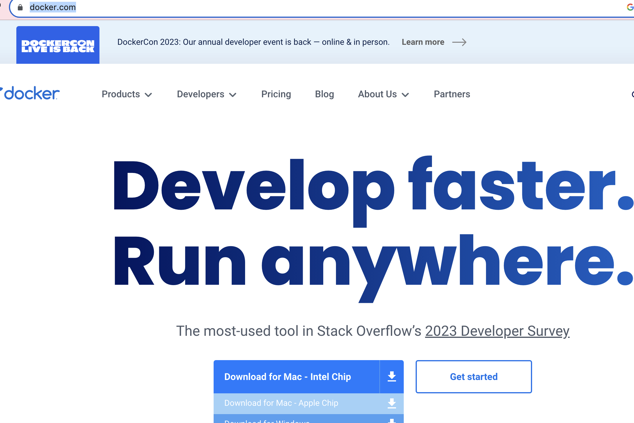The width and height of the screenshot is (634, 423).
Task: Click the DockerCon Live Is Back banner image
Action: point(58,45)
